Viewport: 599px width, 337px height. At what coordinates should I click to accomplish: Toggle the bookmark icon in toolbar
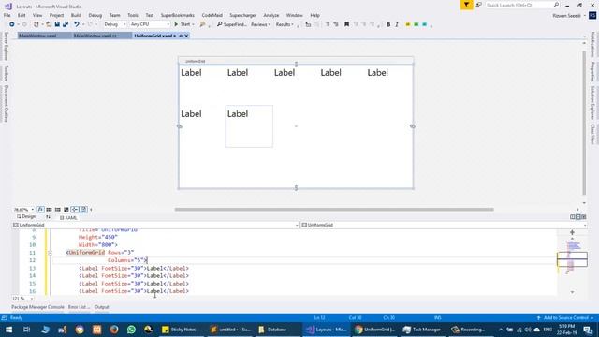click(x=347, y=24)
